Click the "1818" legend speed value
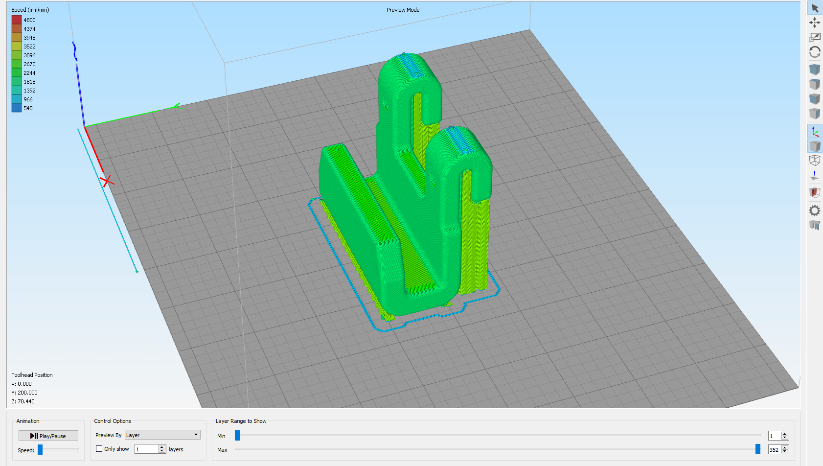Screen dimensions: 823x466 (x=29, y=82)
